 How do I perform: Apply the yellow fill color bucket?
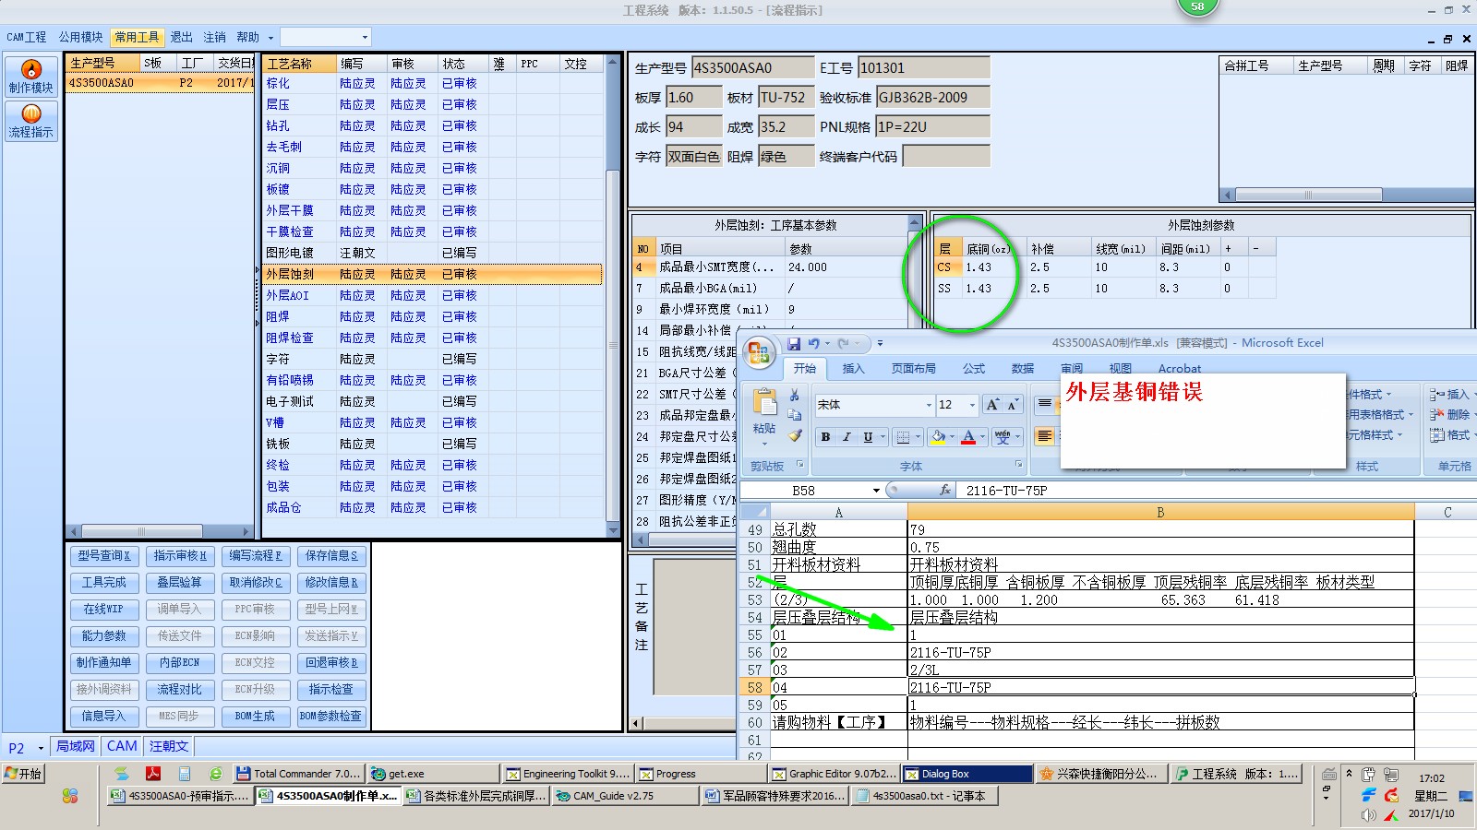pyautogui.click(x=938, y=437)
